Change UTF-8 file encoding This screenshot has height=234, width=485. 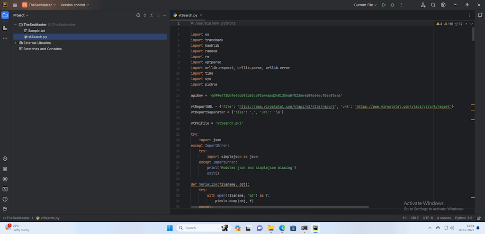tap(428, 218)
